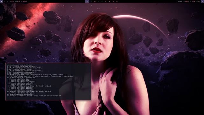Click line 'Running build hook: [autodetect]'
204x115 pixels.
click(22, 82)
